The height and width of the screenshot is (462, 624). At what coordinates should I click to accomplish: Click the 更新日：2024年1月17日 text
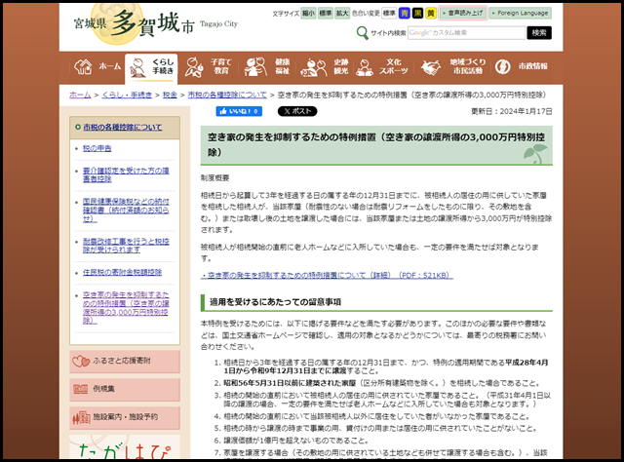click(511, 111)
